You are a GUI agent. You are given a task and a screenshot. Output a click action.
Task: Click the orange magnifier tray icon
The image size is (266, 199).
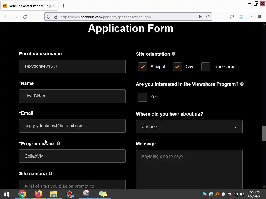click(217, 194)
